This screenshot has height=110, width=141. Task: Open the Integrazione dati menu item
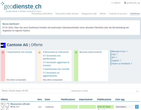[89, 14]
